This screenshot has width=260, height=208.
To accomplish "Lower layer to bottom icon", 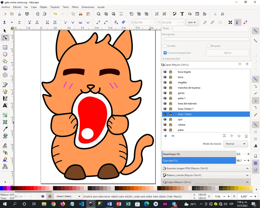I will pyautogui.click(x=246, y=136).
